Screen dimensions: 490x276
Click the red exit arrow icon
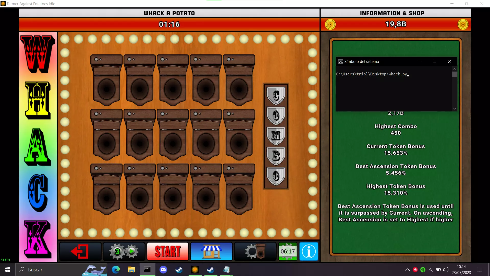coord(80,251)
